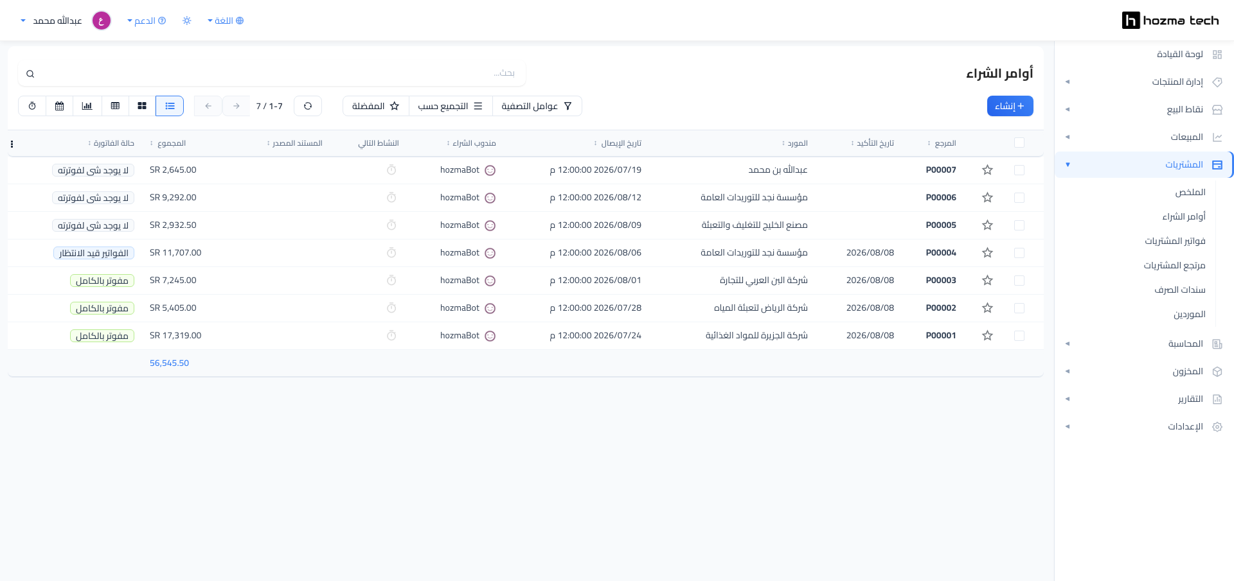Screen dimensions: 1234x581
Task: Star order P00002 as favorite
Action: point(988,308)
